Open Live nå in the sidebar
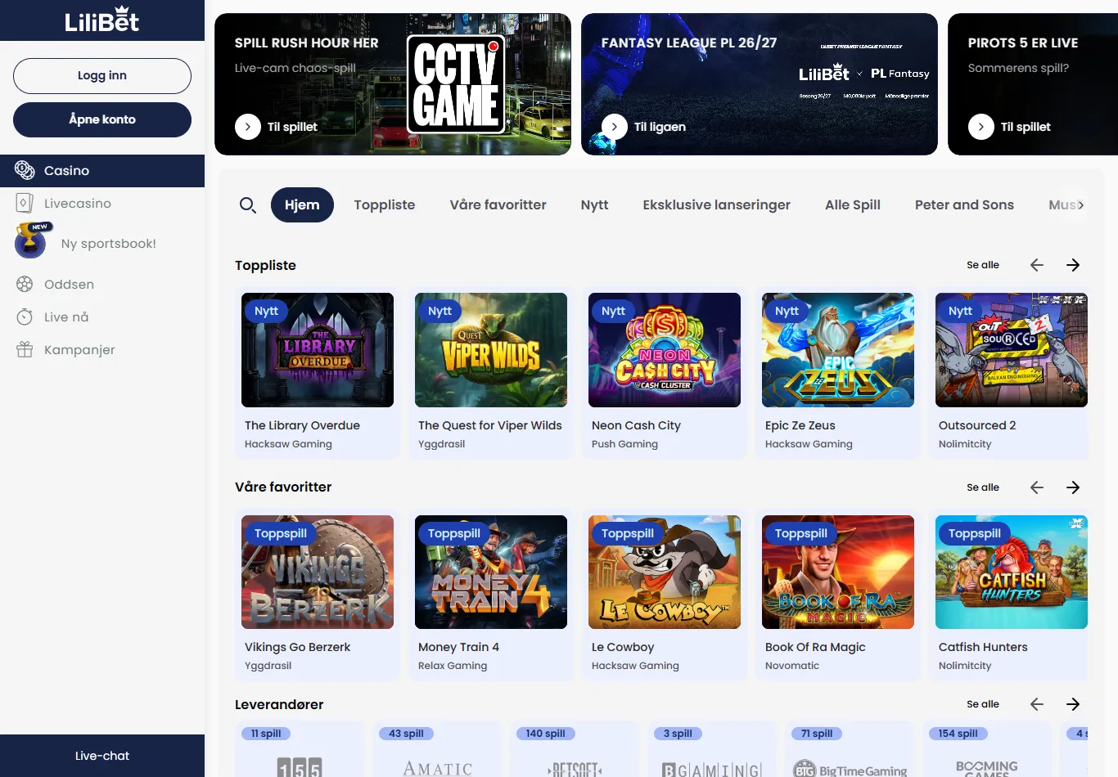Viewport: 1118px width, 777px height. pyautogui.click(x=102, y=317)
